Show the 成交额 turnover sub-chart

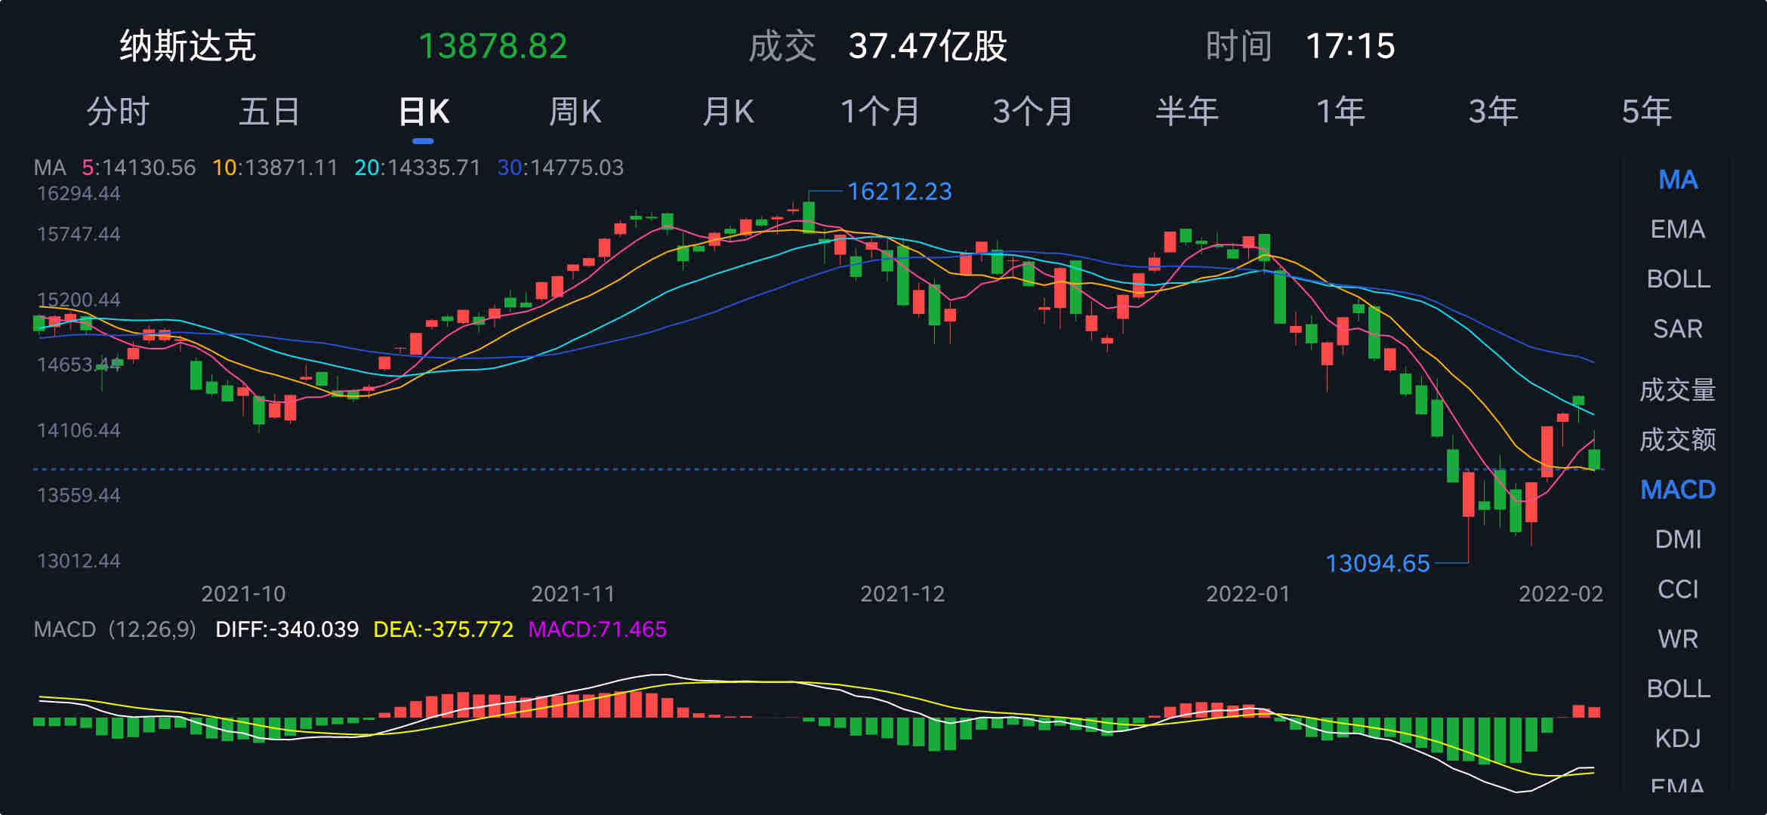click(1678, 439)
